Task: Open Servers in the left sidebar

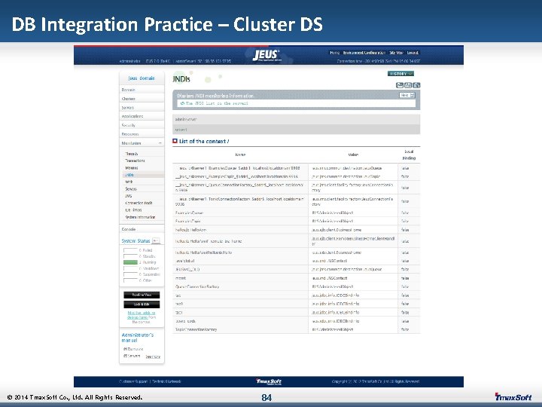Action: tap(142, 108)
